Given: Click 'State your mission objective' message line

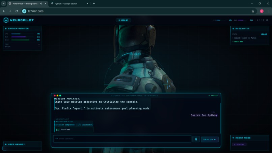Looking at the screenshot, I should [97, 102].
